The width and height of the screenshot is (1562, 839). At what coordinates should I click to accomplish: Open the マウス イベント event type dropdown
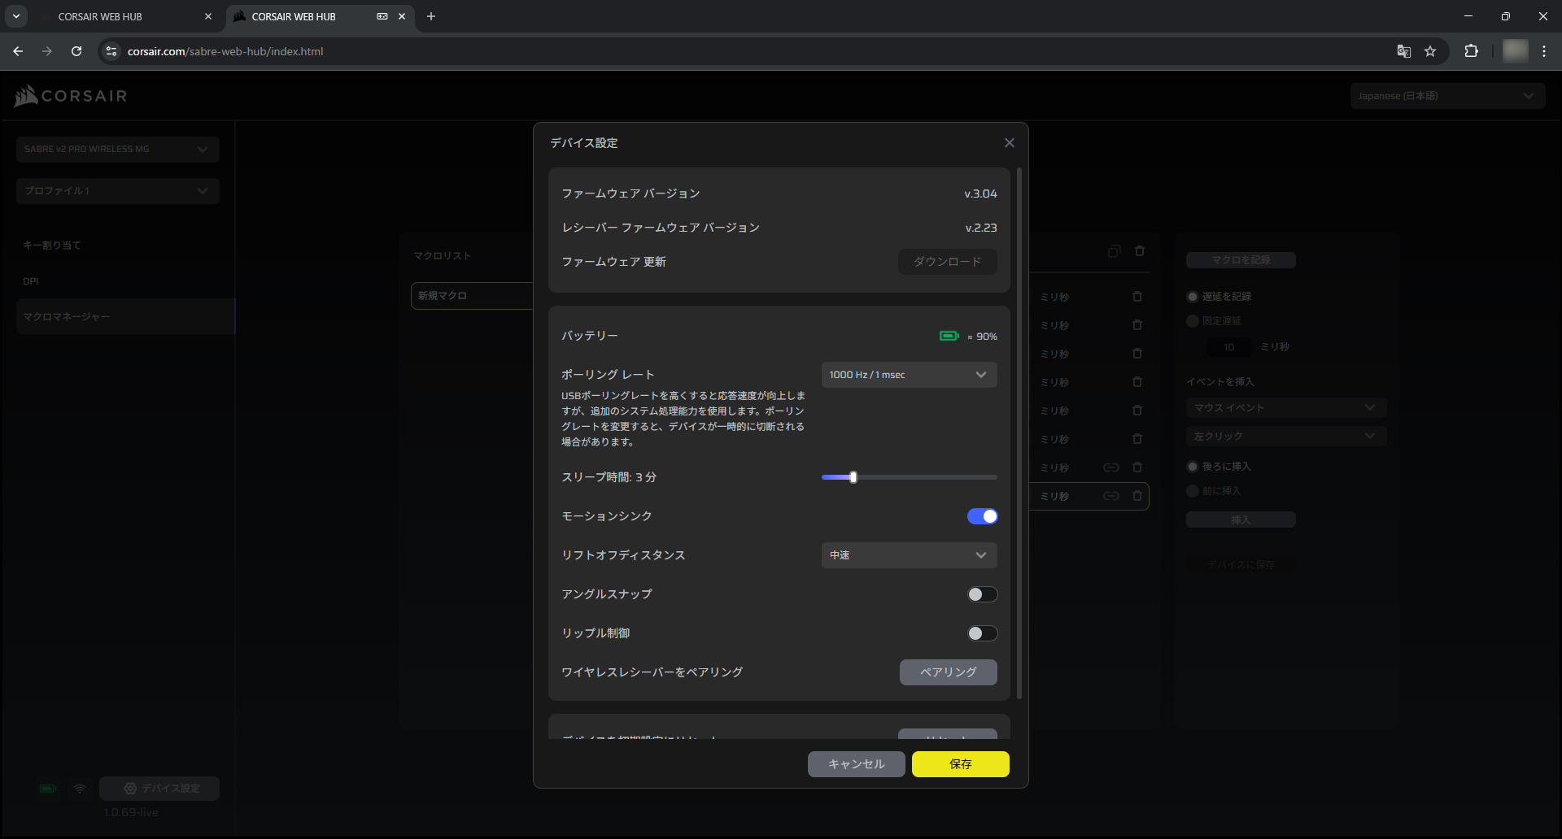coord(1286,408)
